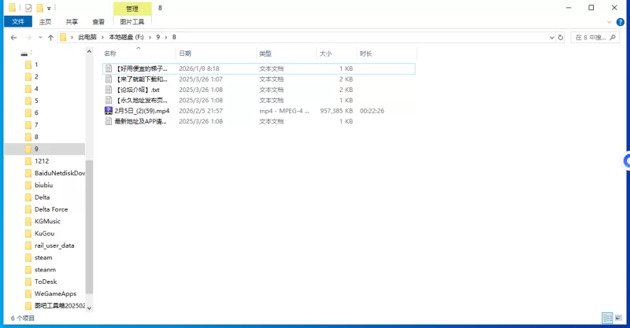Click the Delta Force folder icon

tap(28, 209)
